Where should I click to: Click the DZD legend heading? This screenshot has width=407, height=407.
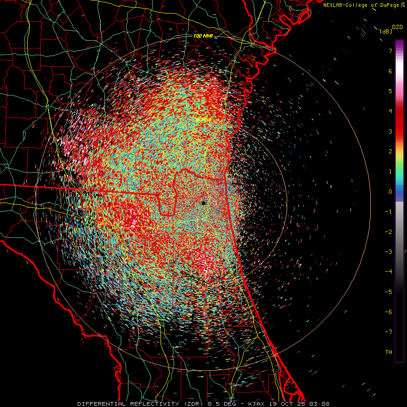click(398, 27)
